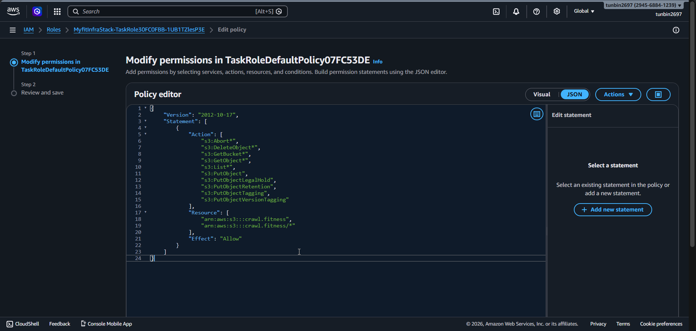Open the navigation hamburger menu

click(x=12, y=30)
